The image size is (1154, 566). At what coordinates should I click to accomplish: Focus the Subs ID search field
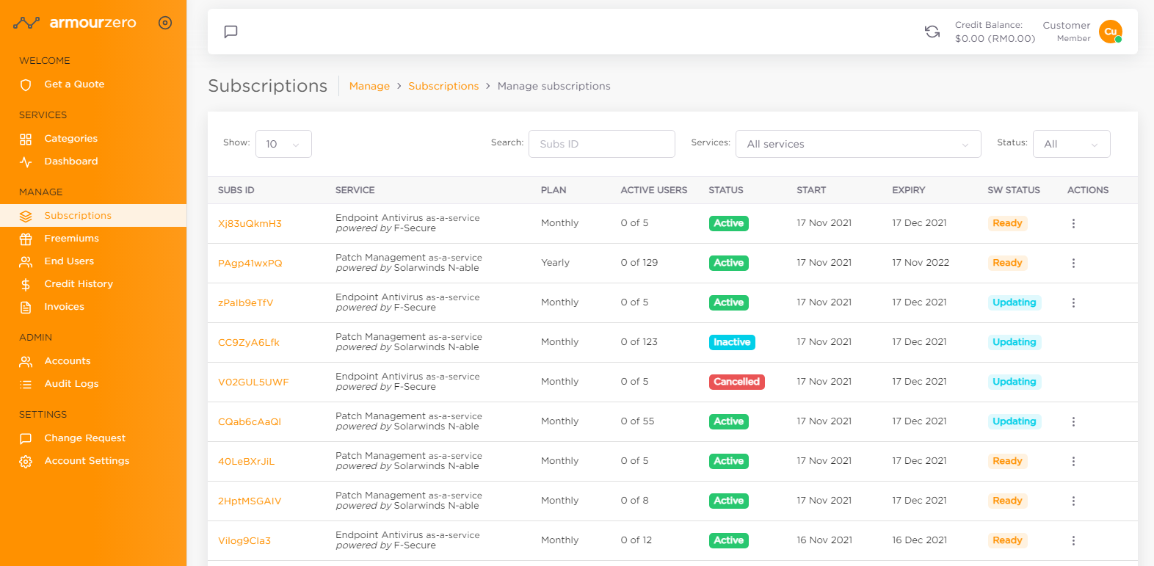(x=601, y=144)
